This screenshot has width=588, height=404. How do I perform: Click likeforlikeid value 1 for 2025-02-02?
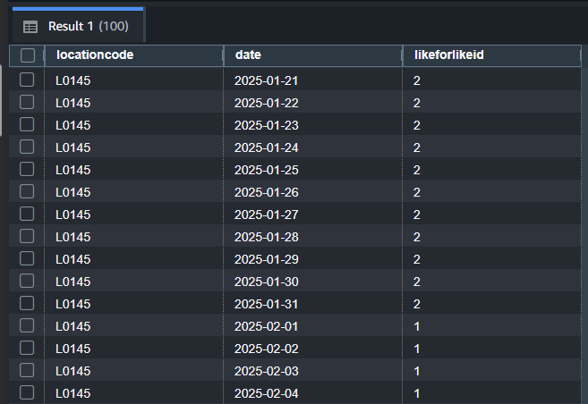[x=417, y=349]
